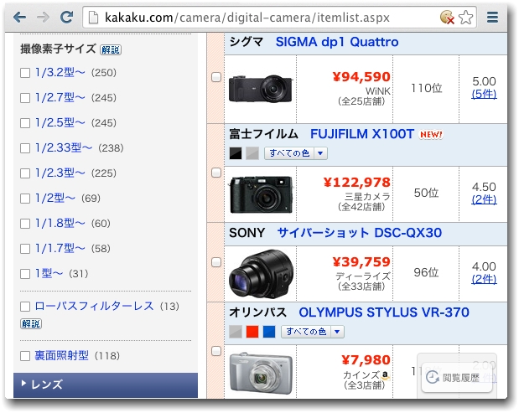Open the (2件) reviews link for DSC-QX30
Image resolution: width=519 pixels, height=413 pixels.
coord(484,280)
